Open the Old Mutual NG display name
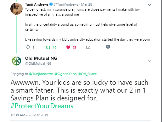Viewport: 162px width, 122px height. pyautogui.click(x=41, y=58)
